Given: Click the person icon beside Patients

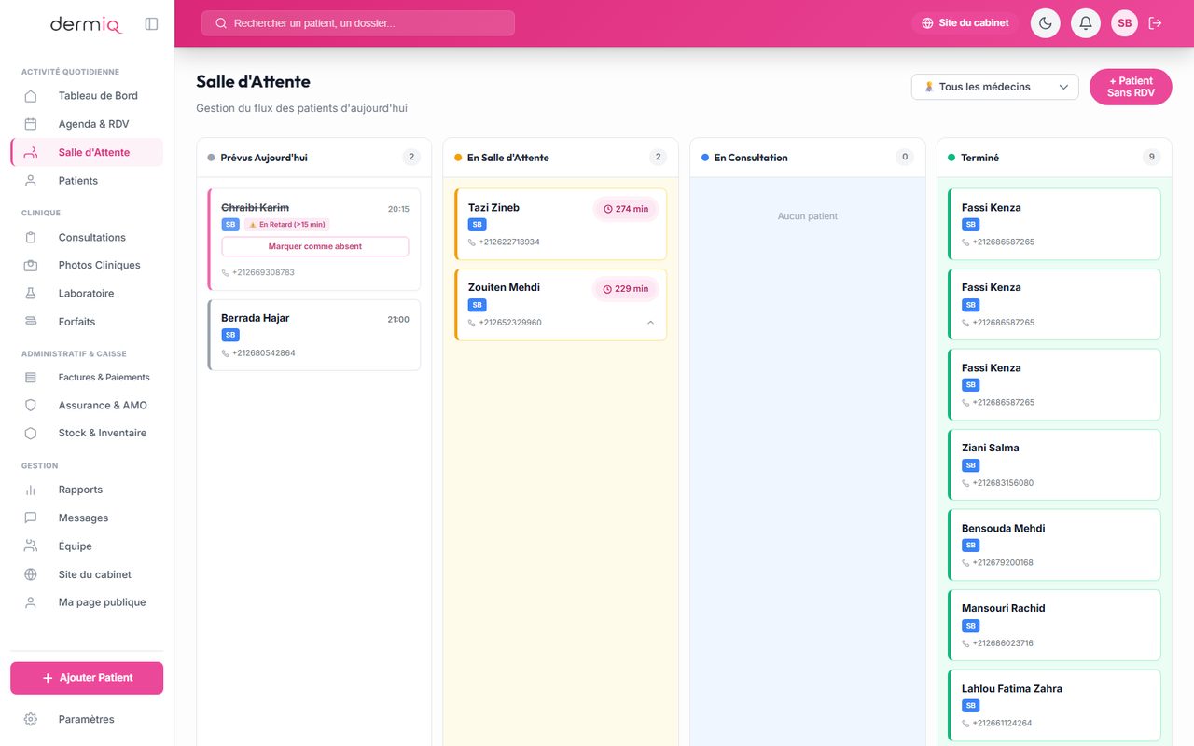Looking at the screenshot, I should click(31, 181).
